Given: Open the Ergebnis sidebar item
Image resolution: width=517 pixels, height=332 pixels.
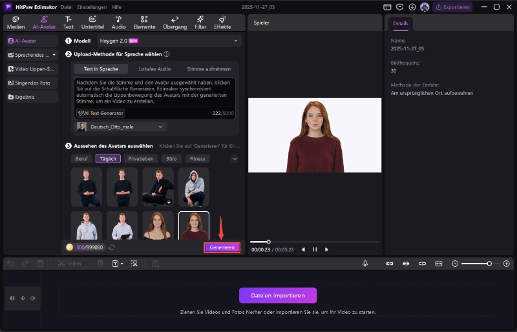Looking at the screenshot, I should point(32,97).
